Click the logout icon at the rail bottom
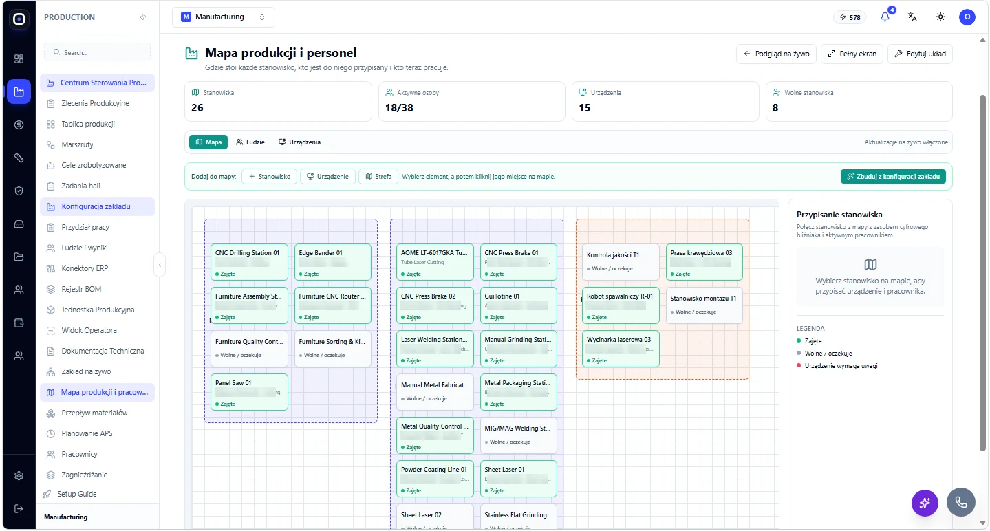Image resolution: width=990 pixels, height=531 pixels. coord(19,508)
